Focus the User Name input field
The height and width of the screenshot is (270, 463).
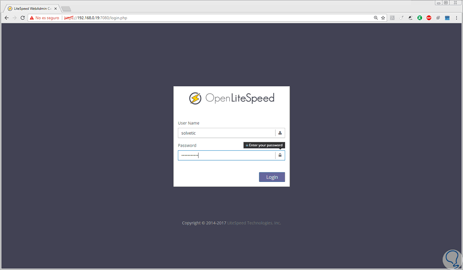pyautogui.click(x=231, y=133)
